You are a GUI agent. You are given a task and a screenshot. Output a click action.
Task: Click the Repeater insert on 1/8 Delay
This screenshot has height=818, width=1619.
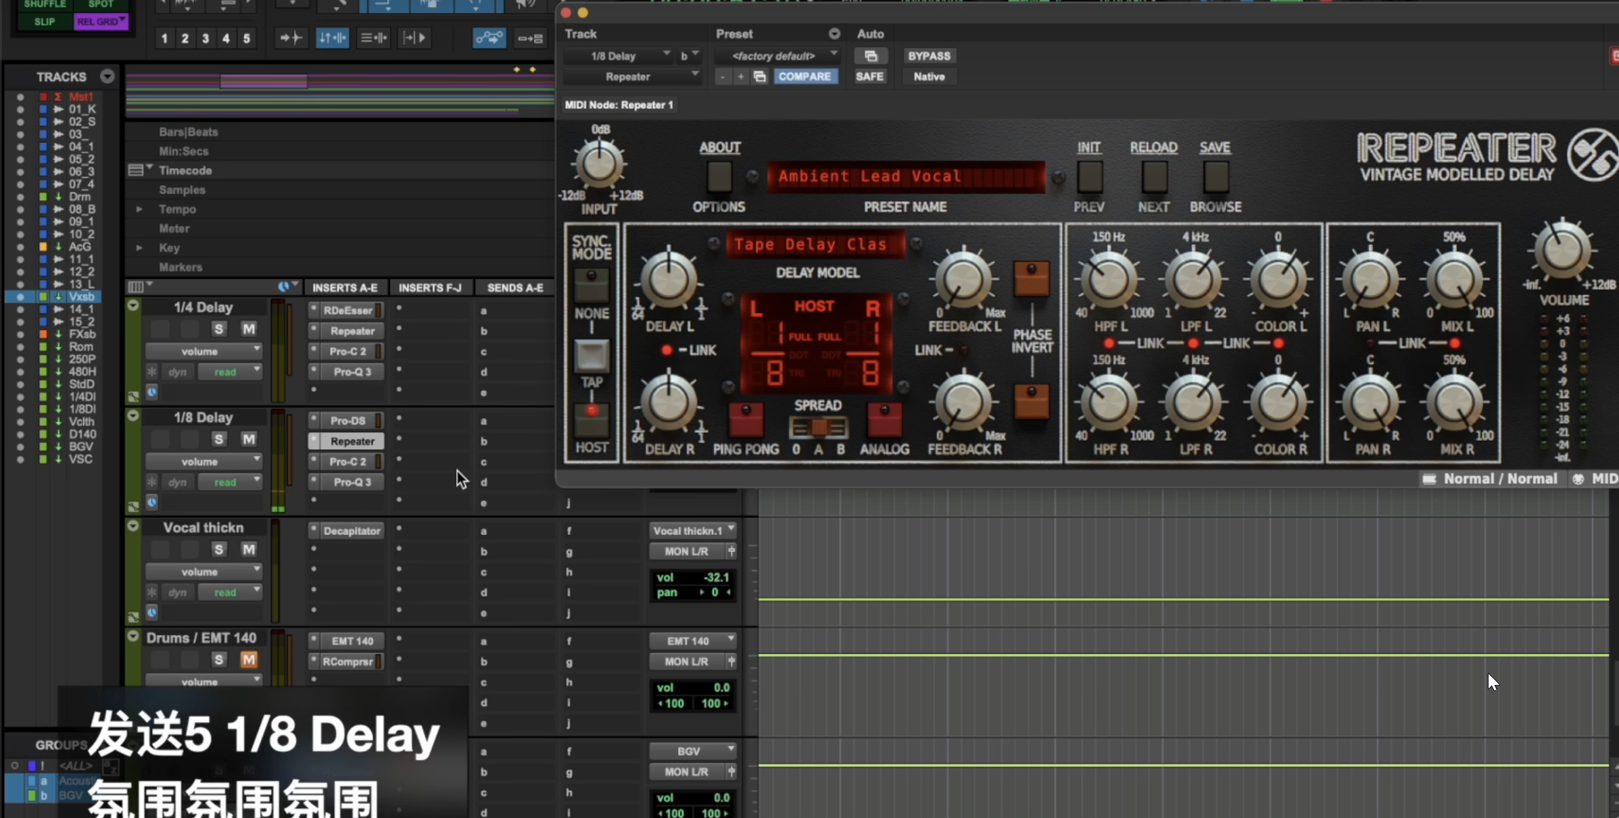pyautogui.click(x=352, y=441)
